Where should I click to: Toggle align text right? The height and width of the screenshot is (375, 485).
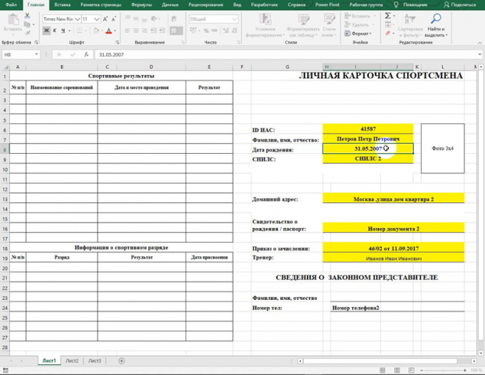tap(144, 30)
